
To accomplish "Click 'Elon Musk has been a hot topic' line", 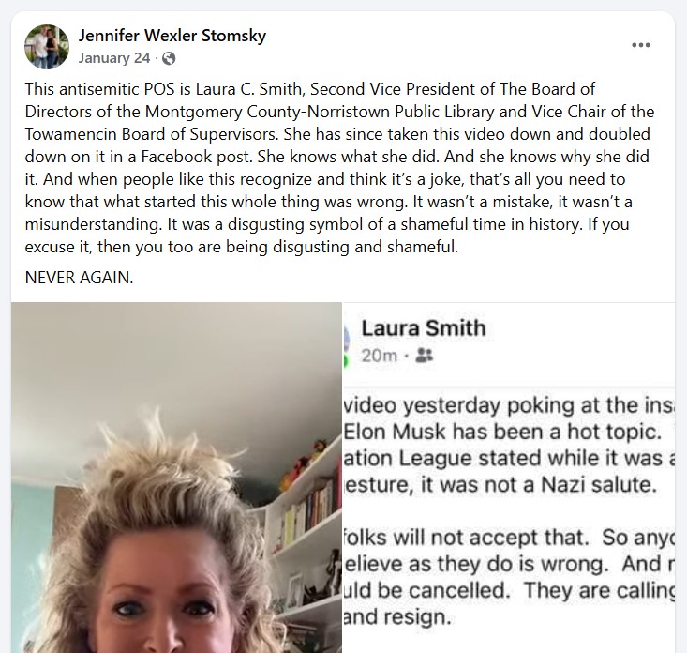I will (x=502, y=432).
